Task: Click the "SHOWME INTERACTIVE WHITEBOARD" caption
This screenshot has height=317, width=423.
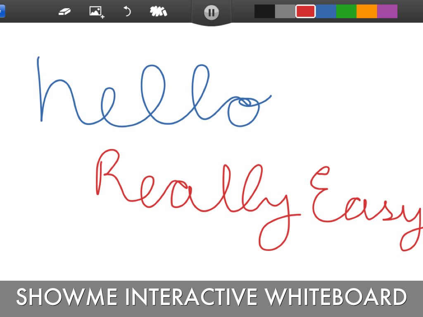Action: 211,297
